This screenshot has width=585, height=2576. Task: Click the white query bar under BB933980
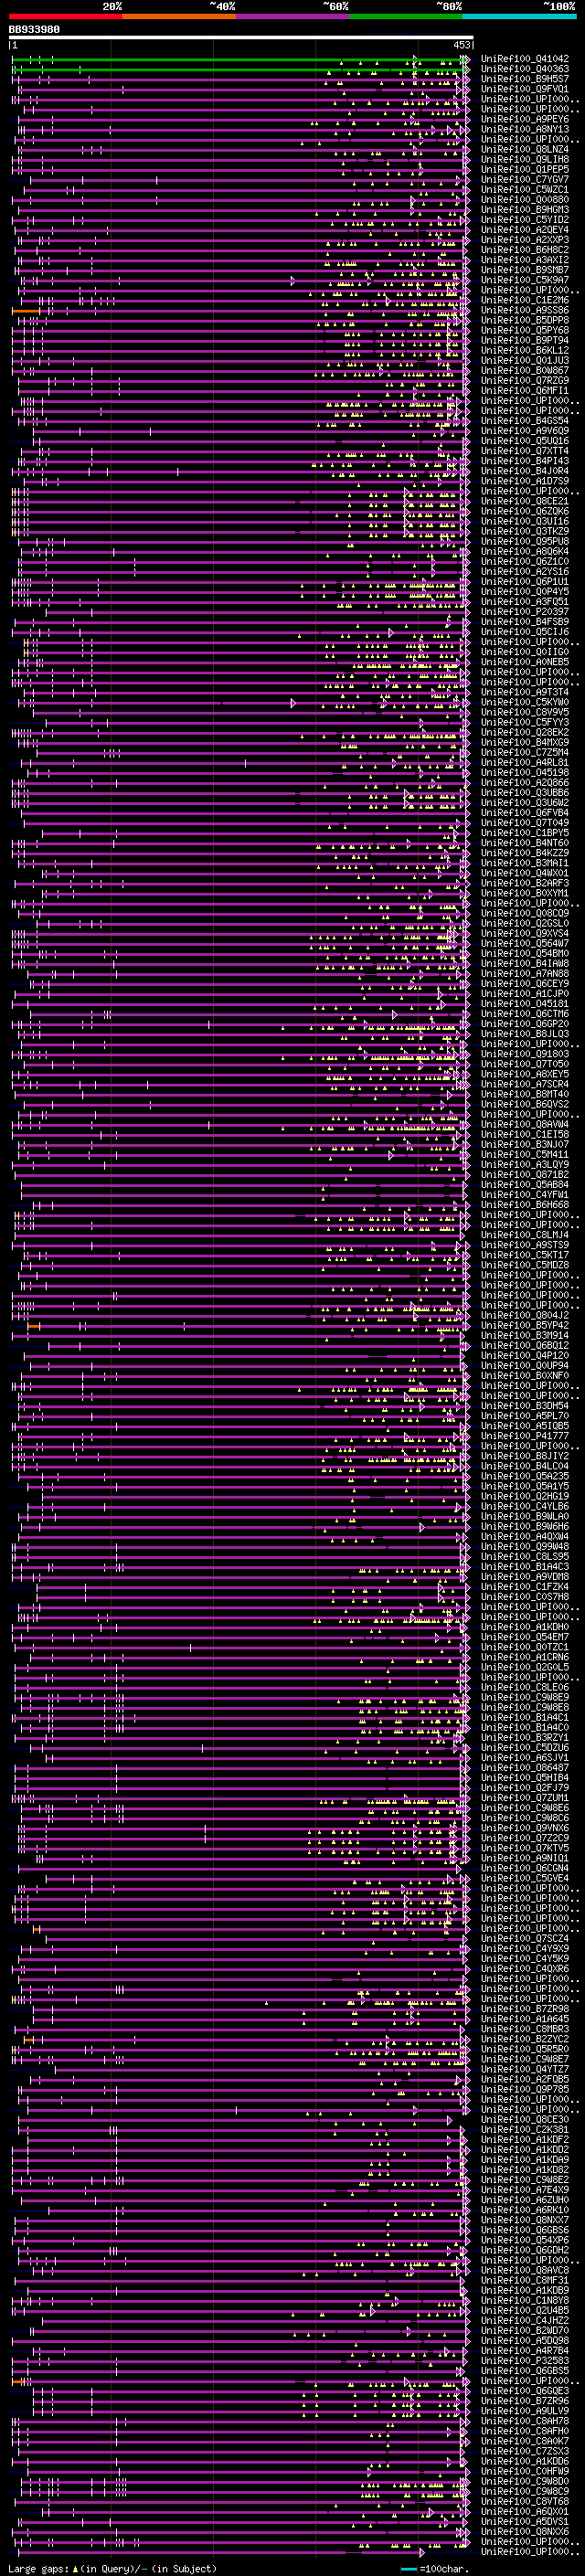click(x=241, y=38)
